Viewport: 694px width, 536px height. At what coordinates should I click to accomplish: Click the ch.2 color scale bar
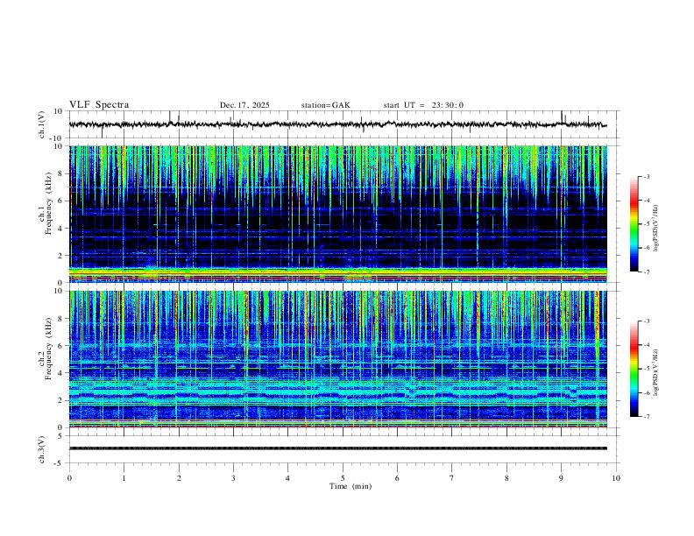click(634, 369)
